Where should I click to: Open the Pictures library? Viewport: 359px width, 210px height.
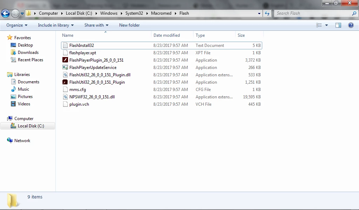[x=25, y=97]
